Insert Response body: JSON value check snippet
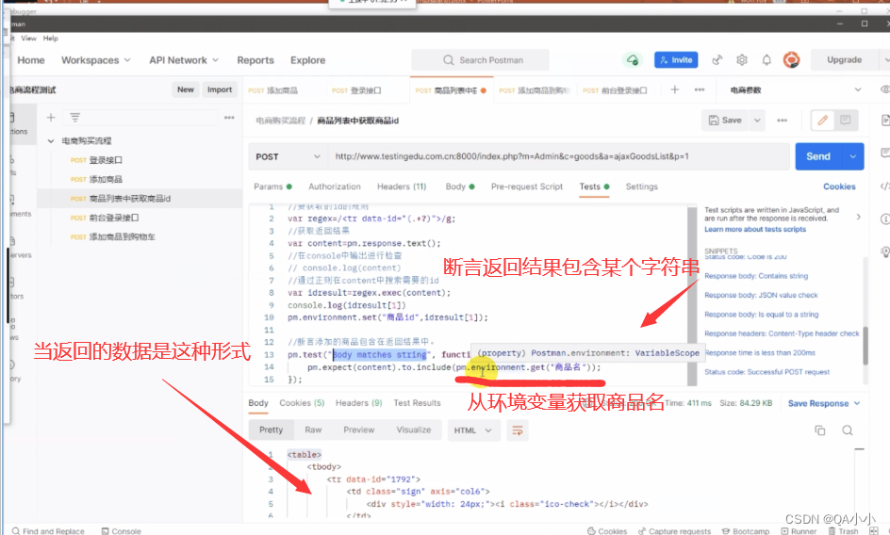Viewport: 890px width, 535px height. pos(761,295)
